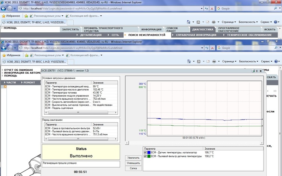Toggle grid display with the Сетка button

click(x=133, y=168)
